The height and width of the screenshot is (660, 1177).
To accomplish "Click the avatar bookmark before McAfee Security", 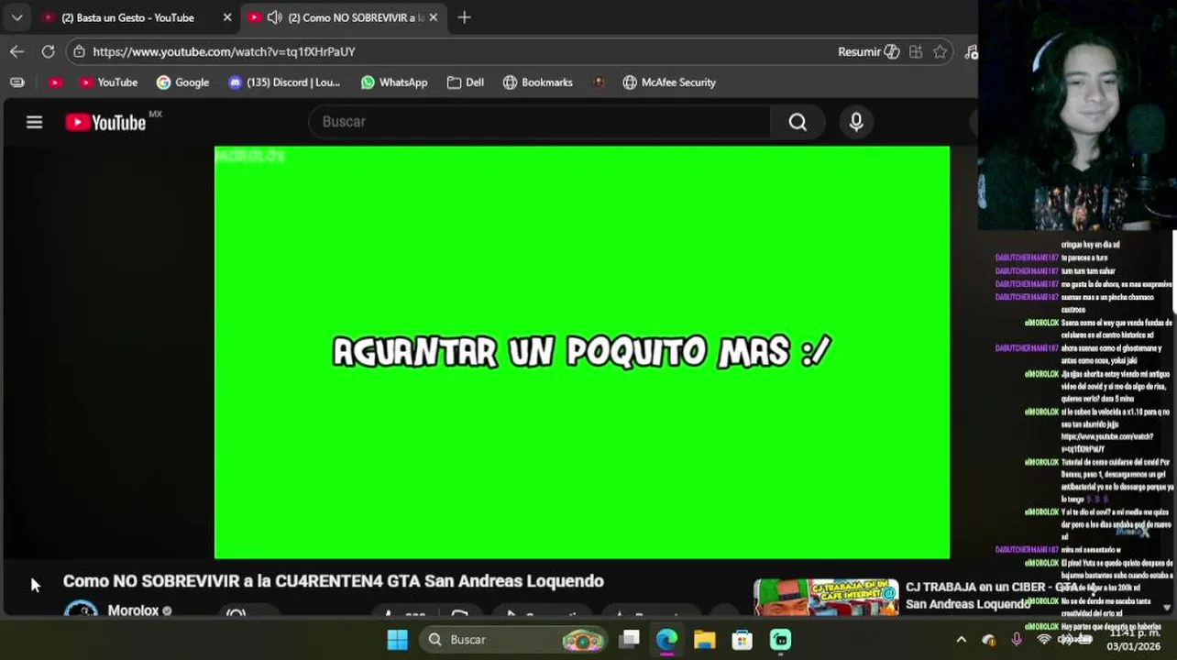I will 599,82.
